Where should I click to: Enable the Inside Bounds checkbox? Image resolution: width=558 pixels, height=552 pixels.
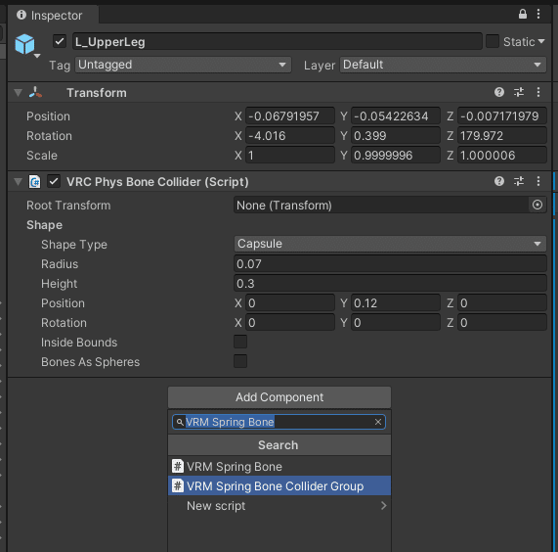[x=240, y=342]
